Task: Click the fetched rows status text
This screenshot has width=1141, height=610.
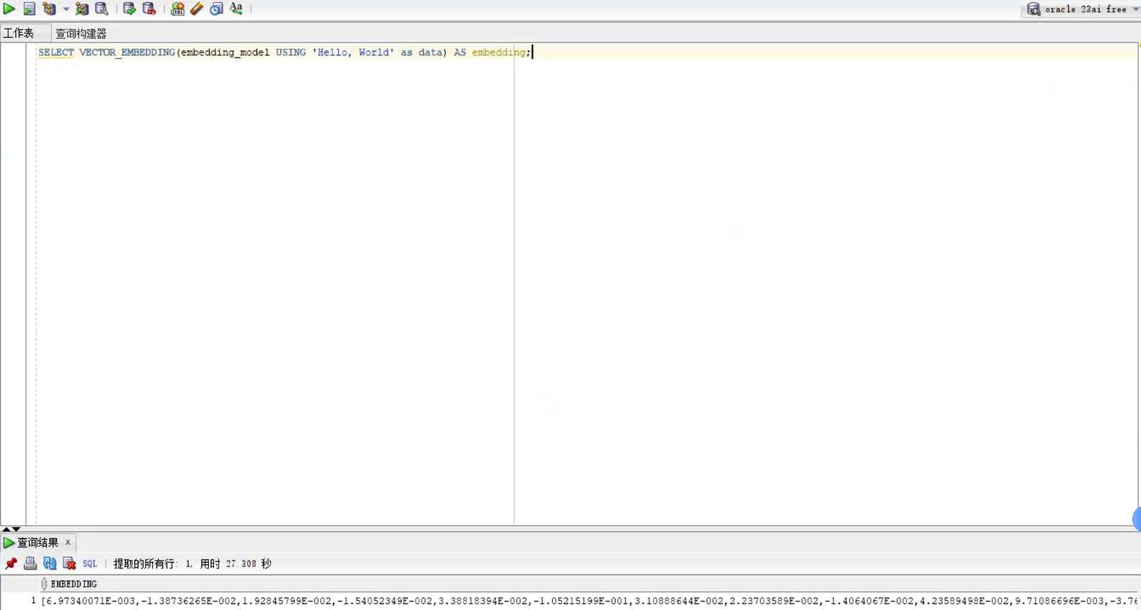Action: click(x=192, y=564)
